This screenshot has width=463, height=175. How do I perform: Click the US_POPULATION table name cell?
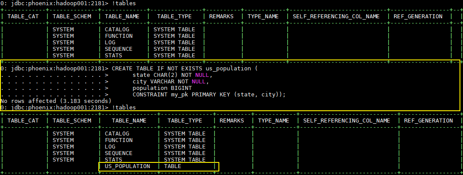coord(127,166)
